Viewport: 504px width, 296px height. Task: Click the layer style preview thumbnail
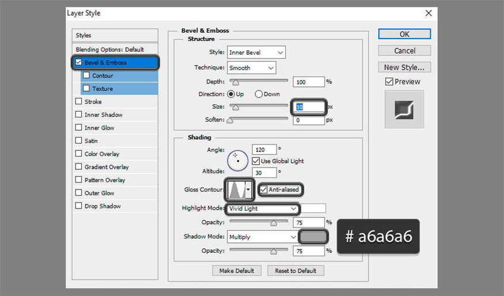click(x=404, y=109)
